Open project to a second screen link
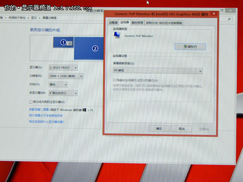 [39, 110]
